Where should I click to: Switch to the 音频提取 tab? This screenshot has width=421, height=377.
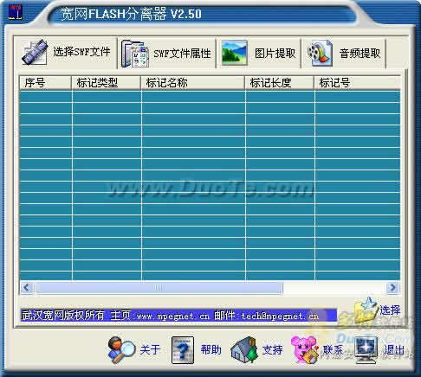344,53
